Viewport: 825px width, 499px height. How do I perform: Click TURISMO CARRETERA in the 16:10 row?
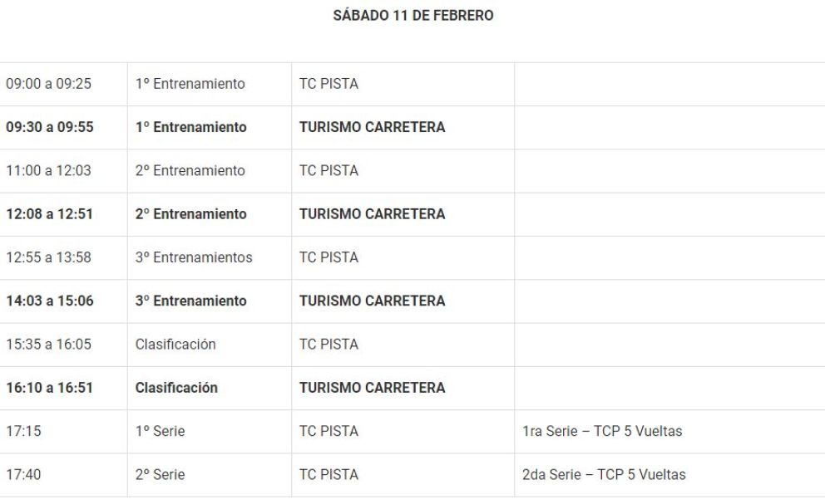pos(372,387)
